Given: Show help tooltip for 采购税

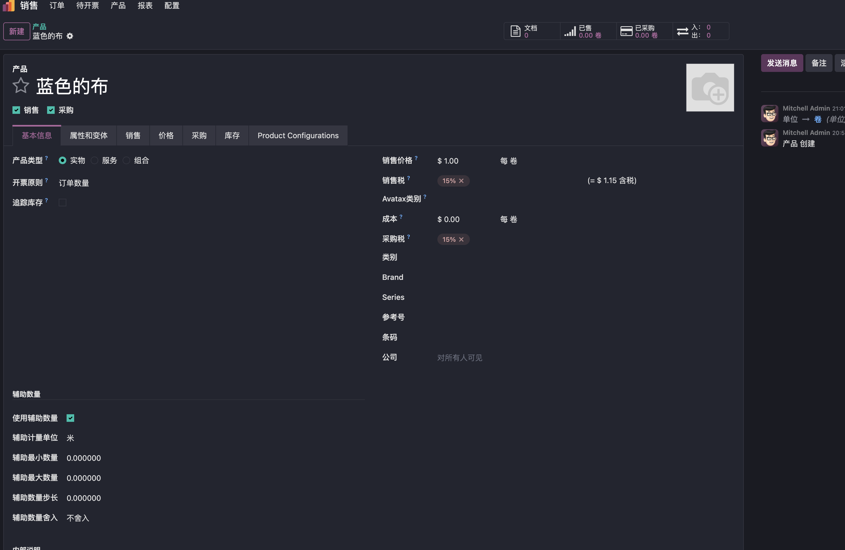Looking at the screenshot, I should (x=409, y=237).
